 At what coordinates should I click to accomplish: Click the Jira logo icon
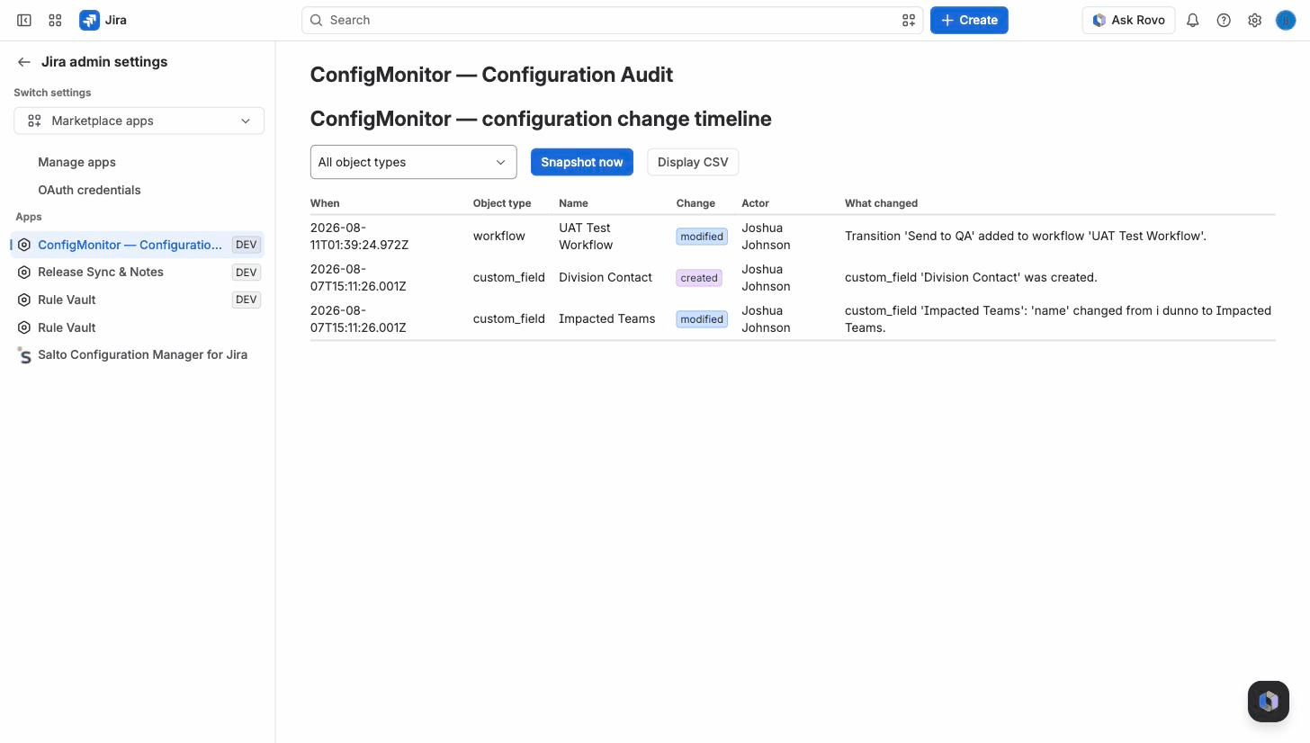89,20
